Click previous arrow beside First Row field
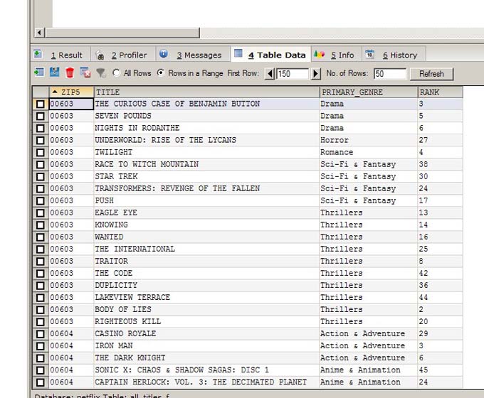Image resolution: width=484 pixels, height=398 pixels. (270, 74)
